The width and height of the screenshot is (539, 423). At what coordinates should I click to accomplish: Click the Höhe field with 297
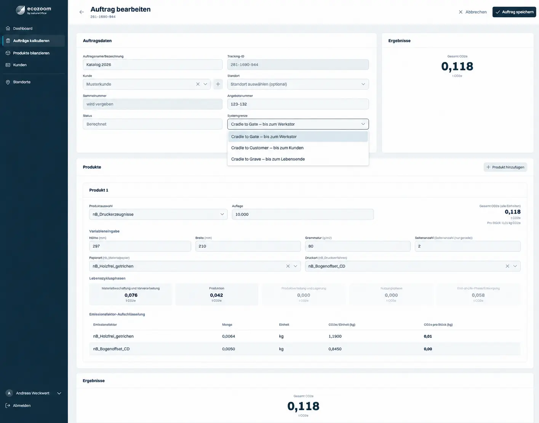140,246
